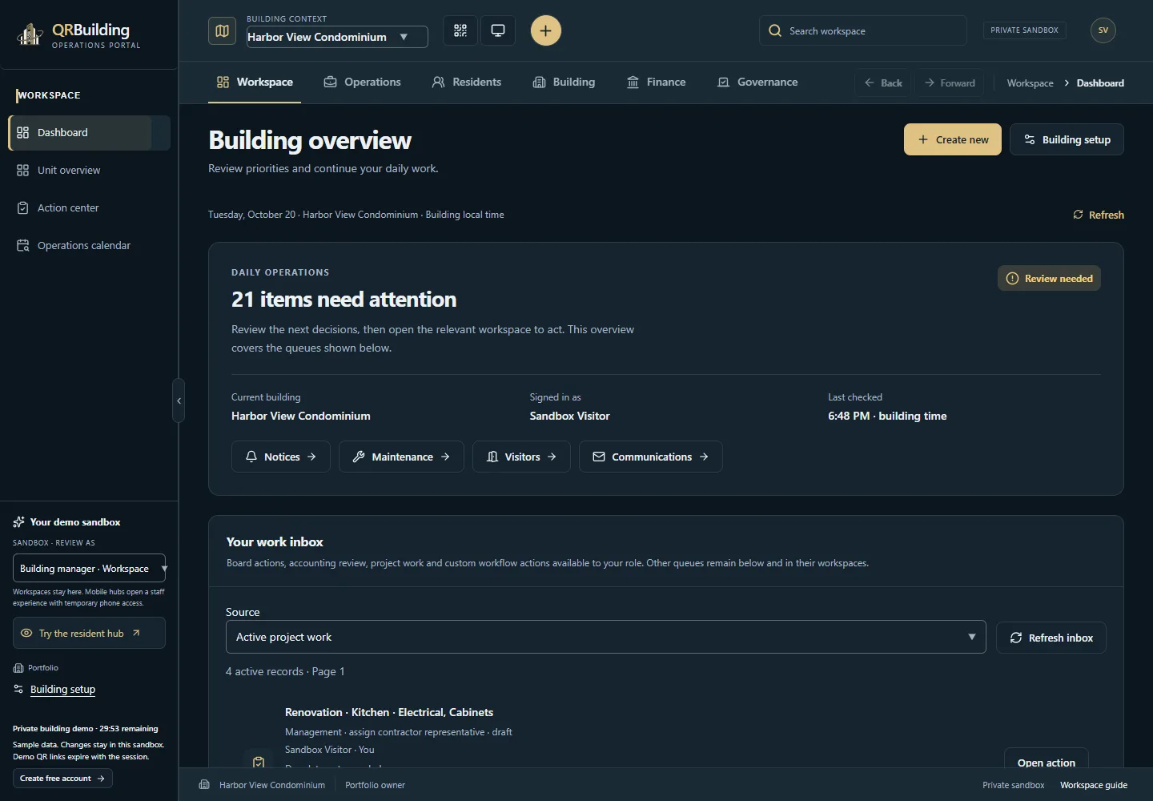Click the Forward navigation button

[950, 83]
